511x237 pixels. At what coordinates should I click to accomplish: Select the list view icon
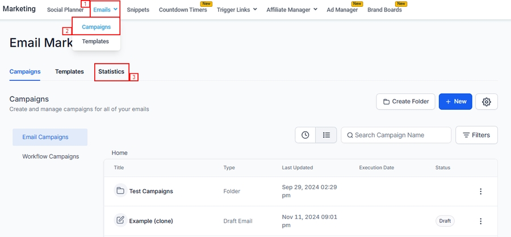[326, 135]
